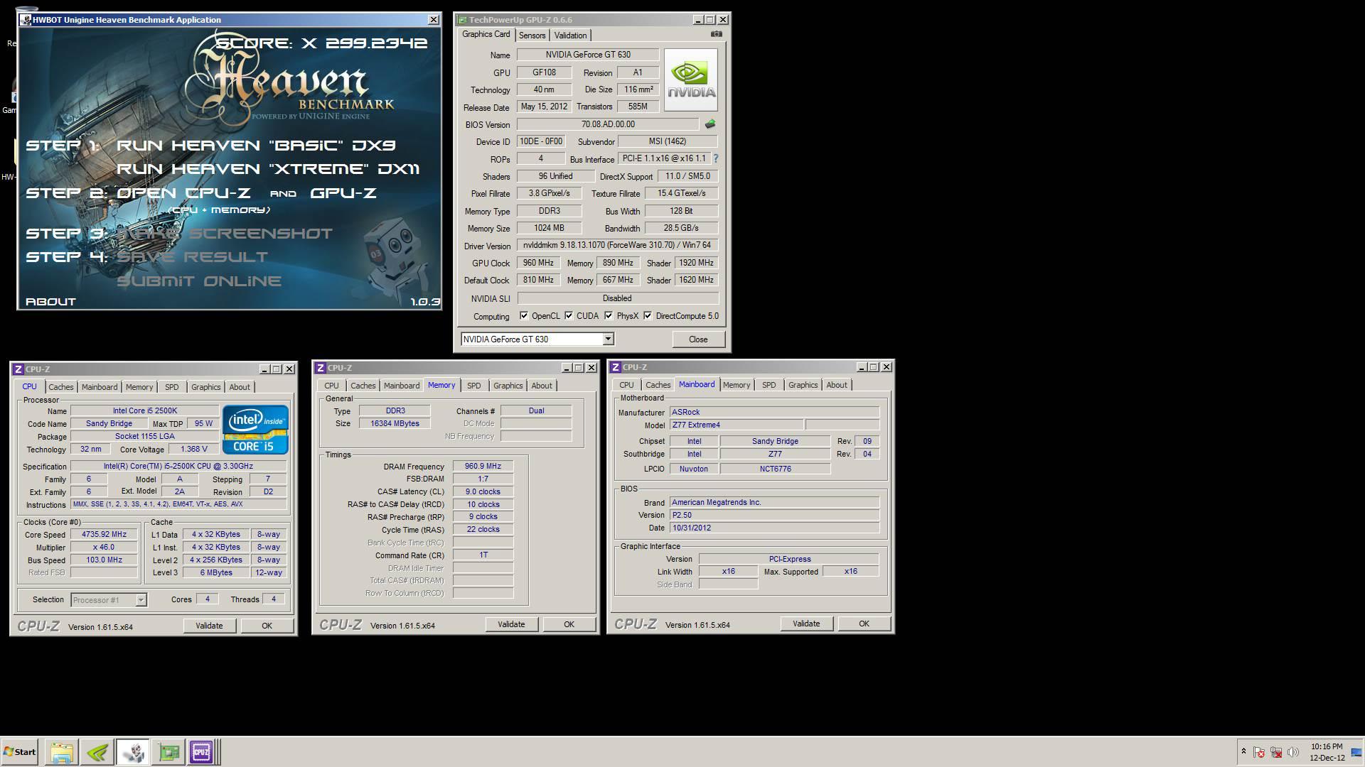The width and height of the screenshot is (1365, 767).
Task: Click Save Result in step 4
Action: point(193,257)
